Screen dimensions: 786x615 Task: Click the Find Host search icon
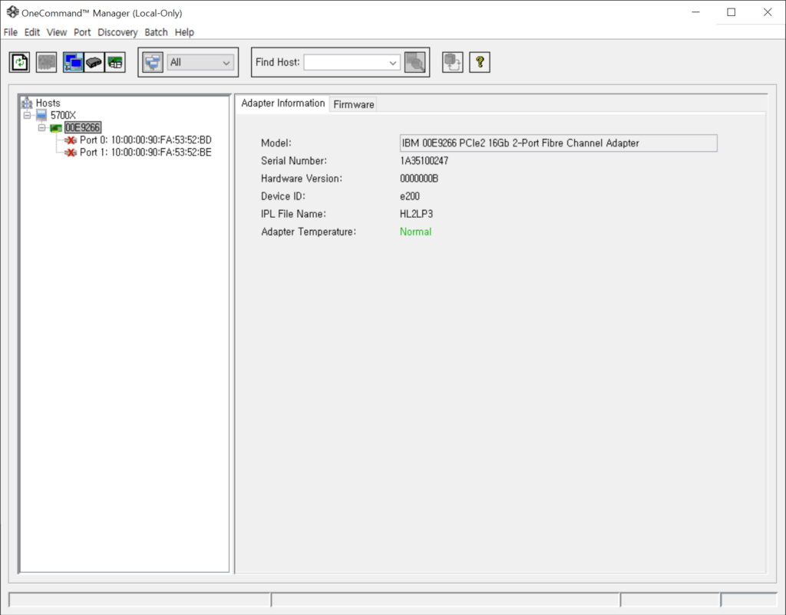(415, 62)
